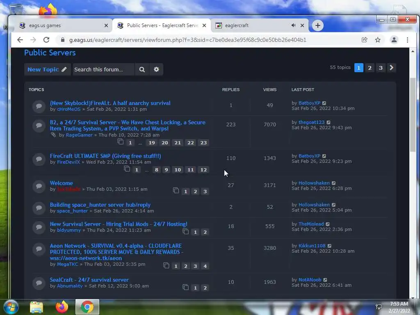Screen dimensions: 420x315
Task: View latest post icon next to Kikkun1108
Action: pos(329,246)
